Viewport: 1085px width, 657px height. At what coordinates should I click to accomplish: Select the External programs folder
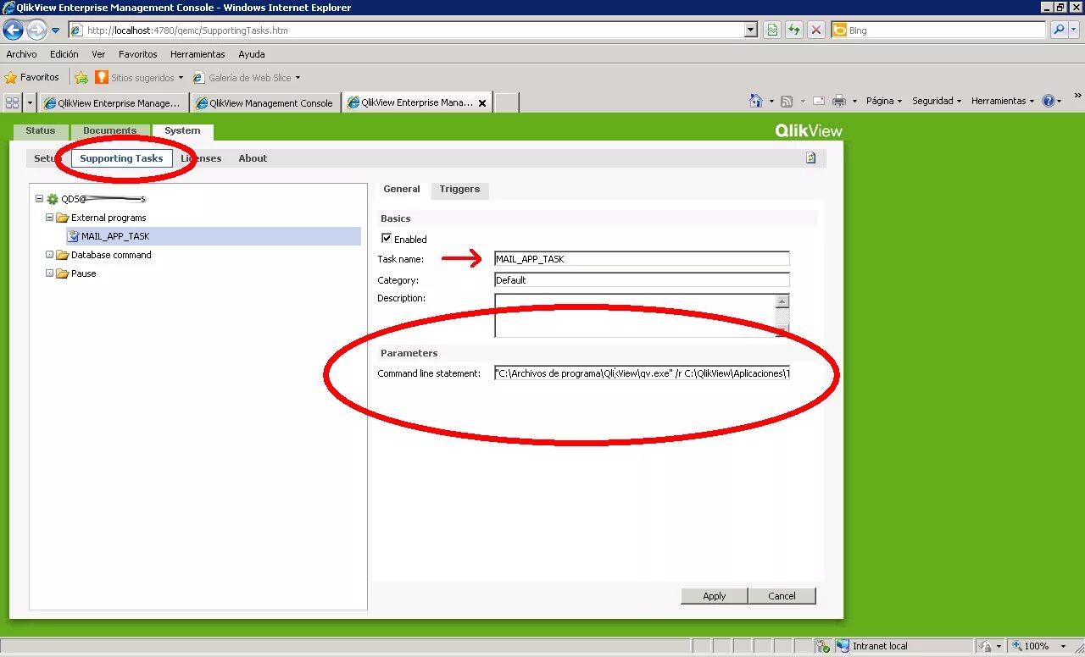click(108, 218)
